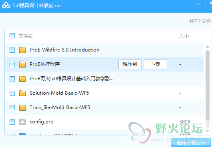Click the Solution-Mold Basic-WF5 folder icon

point(22,93)
